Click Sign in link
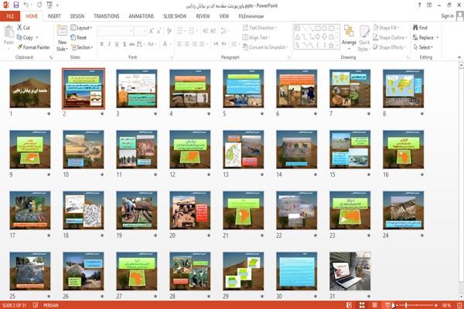The height and width of the screenshot is (309, 464). (x=447, y=16)
